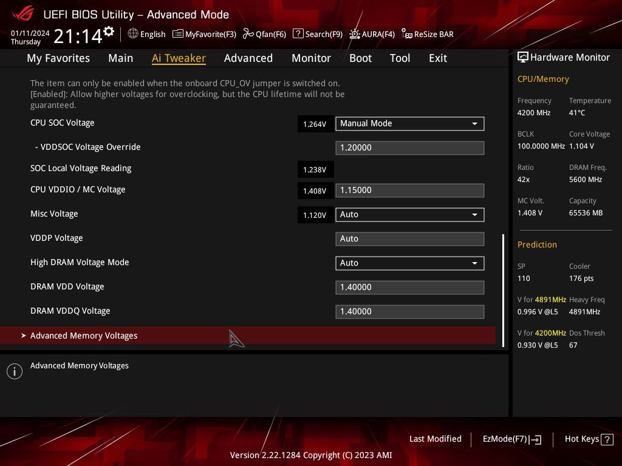Click the EzMode exit arrow icon
This screenshot has height=466, width=622.
535,439
